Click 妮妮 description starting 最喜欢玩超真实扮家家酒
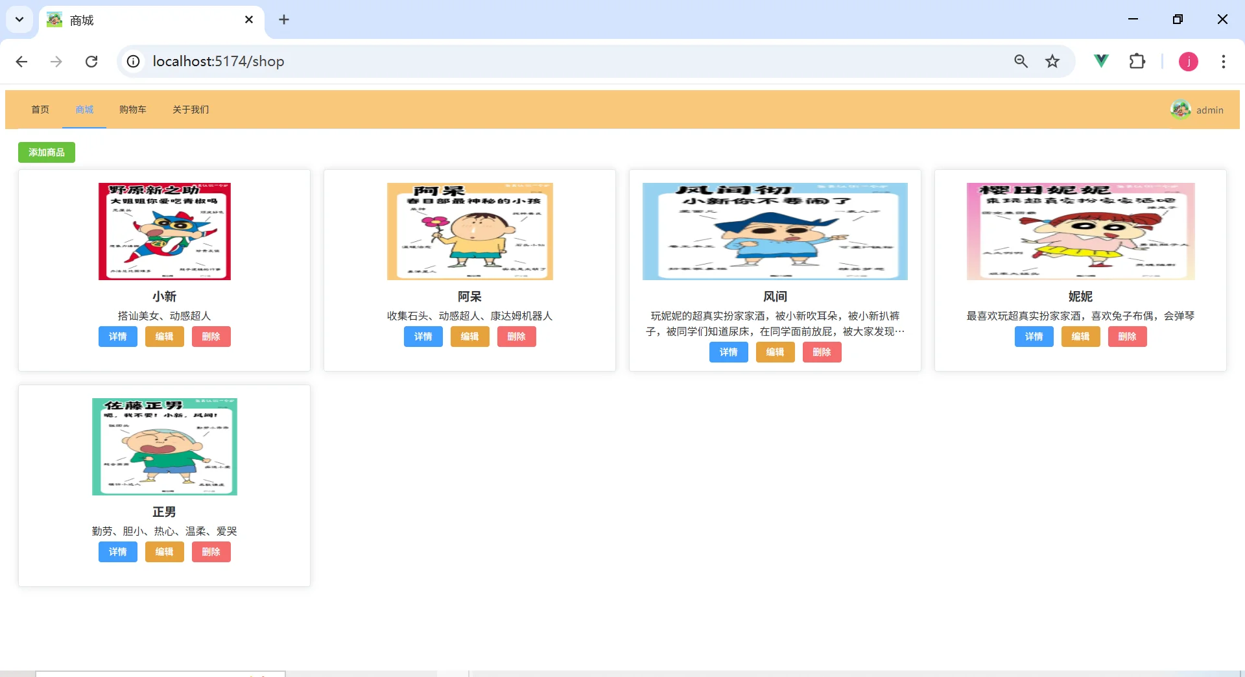Viewport: 1245px width, 677px height. (x=1081, y=316)
